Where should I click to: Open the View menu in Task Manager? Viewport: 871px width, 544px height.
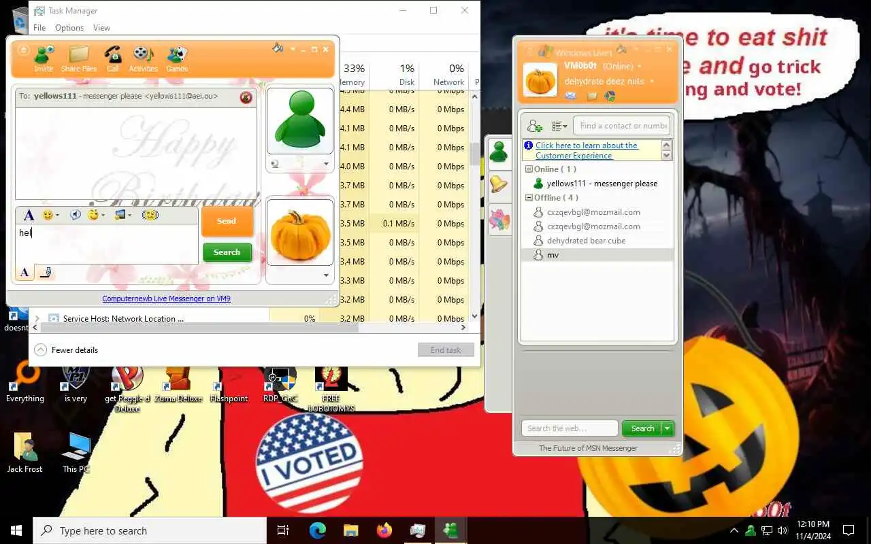101,28
